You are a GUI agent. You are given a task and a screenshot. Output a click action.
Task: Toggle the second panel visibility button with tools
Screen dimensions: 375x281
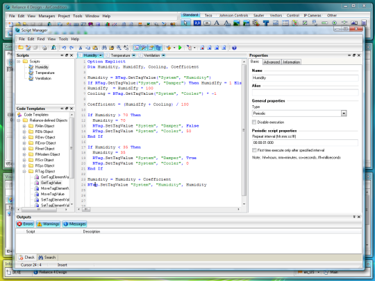(144, 48)
